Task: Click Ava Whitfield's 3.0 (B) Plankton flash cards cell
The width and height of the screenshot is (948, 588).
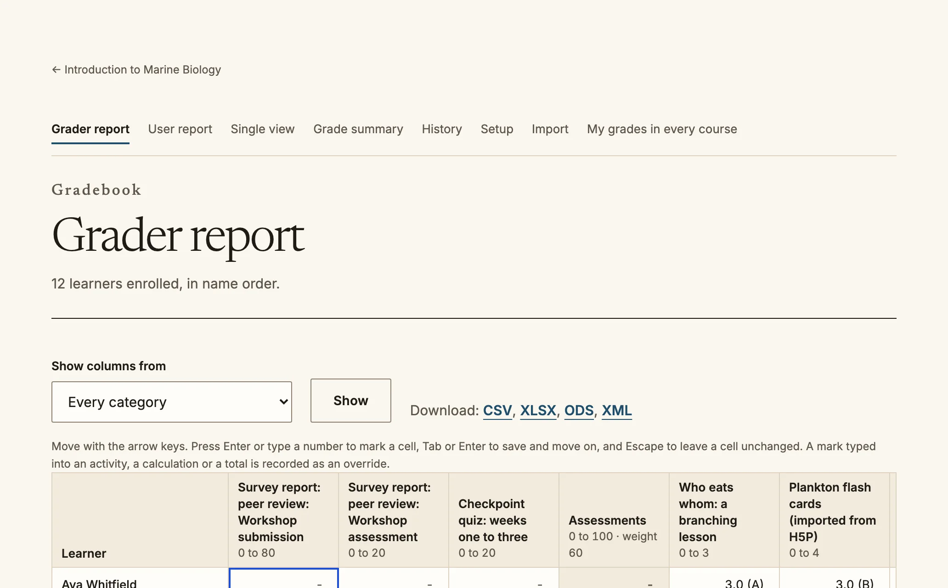Action: pyautogui.click(x=835, y=578)
